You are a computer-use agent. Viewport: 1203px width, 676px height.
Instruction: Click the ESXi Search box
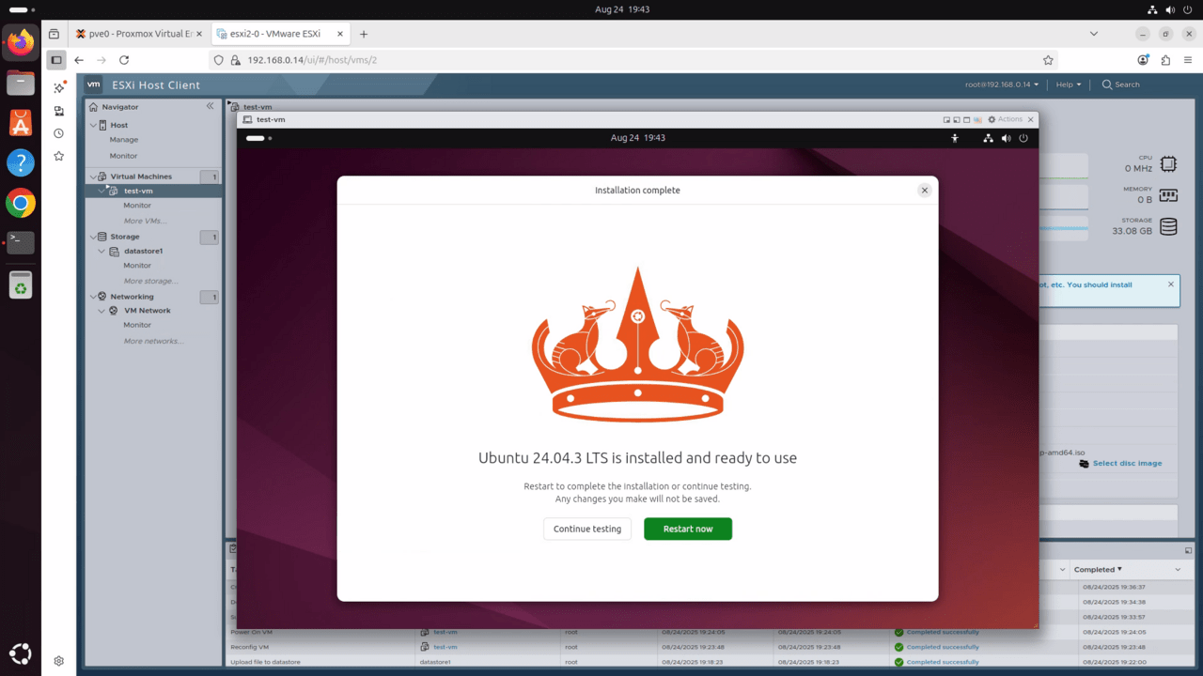(x=1121, y=84)
